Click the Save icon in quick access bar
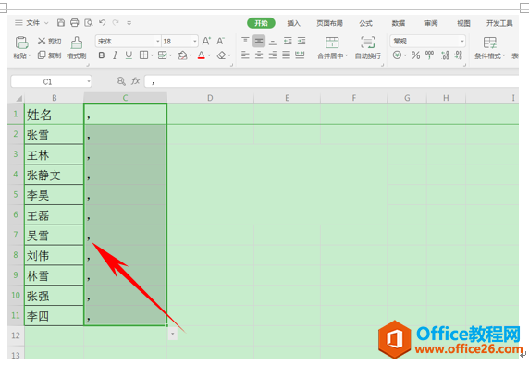 (61, 22)
